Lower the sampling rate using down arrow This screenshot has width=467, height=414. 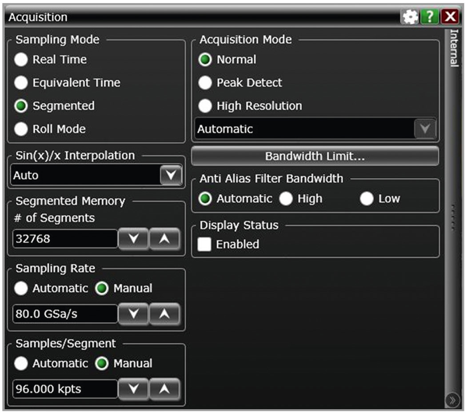click(133, 314)
